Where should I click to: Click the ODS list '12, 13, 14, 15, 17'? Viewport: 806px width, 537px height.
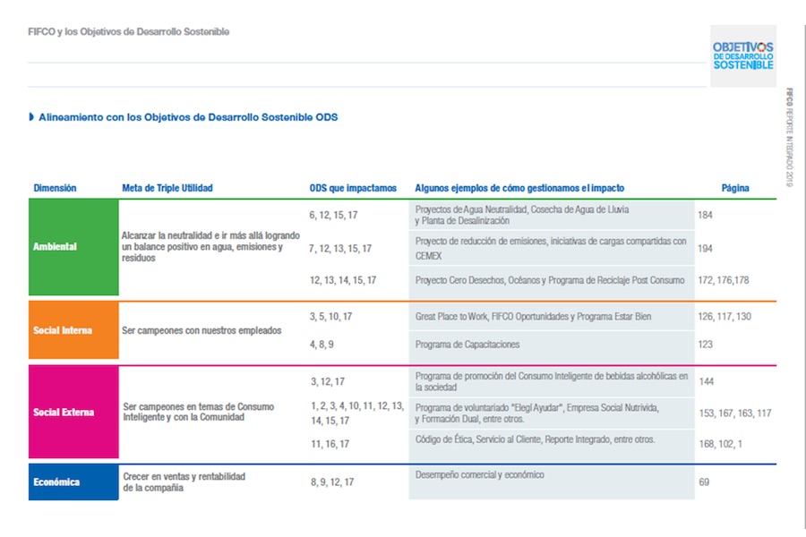(x=343, y=280)
